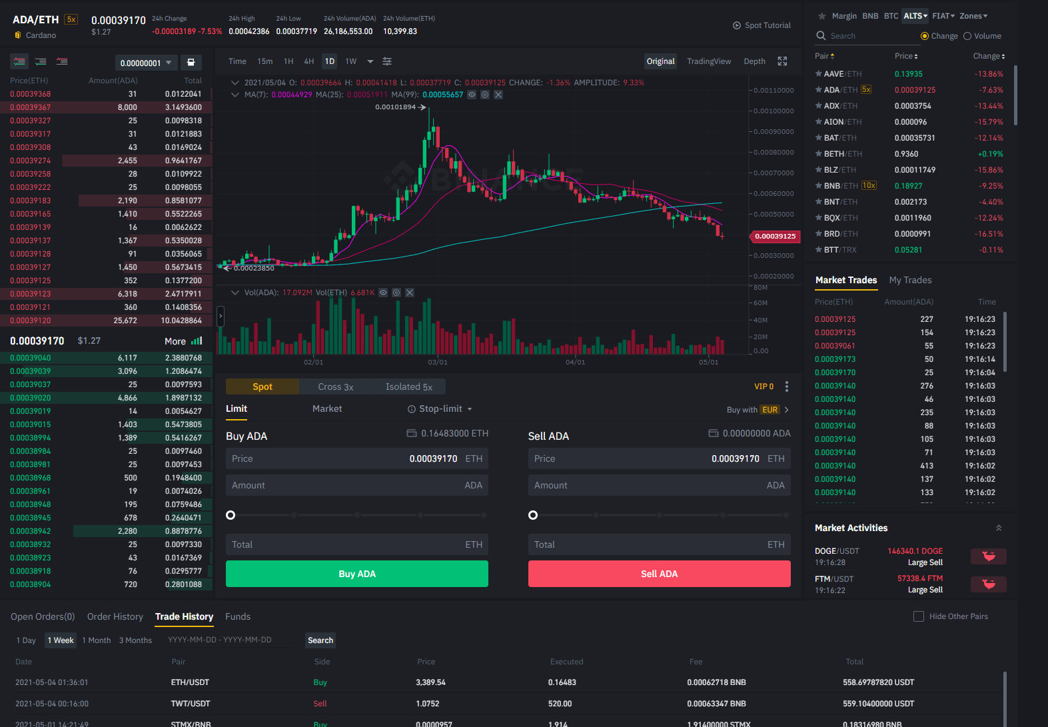Click the Stop-limit info icon
The width and height of the screenshot is (1048, 727).
(x=412, y=409)
